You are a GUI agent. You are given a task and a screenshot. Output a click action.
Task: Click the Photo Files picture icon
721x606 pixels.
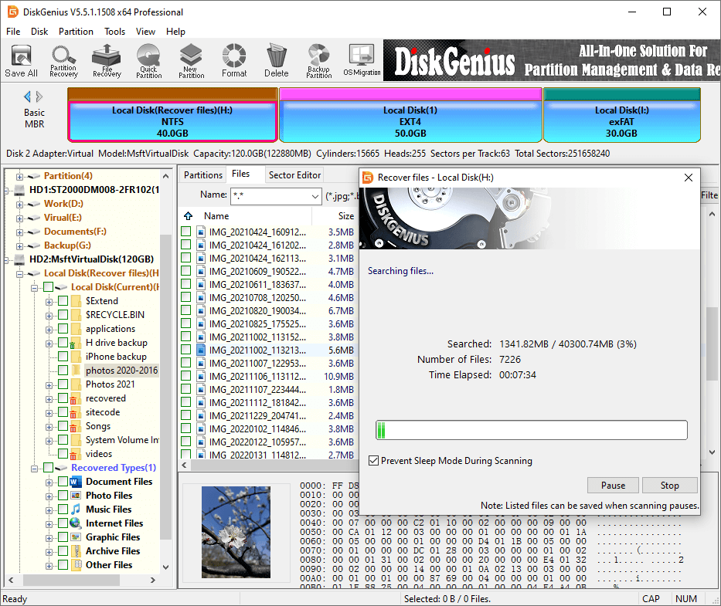coord(76,496)
